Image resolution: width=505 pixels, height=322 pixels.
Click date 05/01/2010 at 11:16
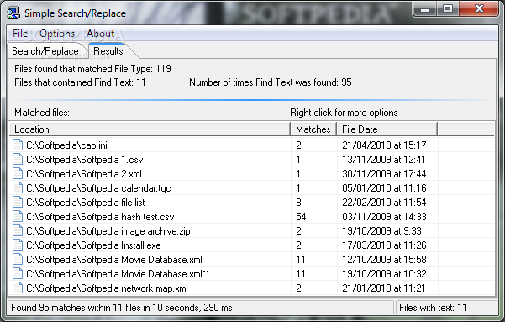pyautogui.click(x=384, y=188)
